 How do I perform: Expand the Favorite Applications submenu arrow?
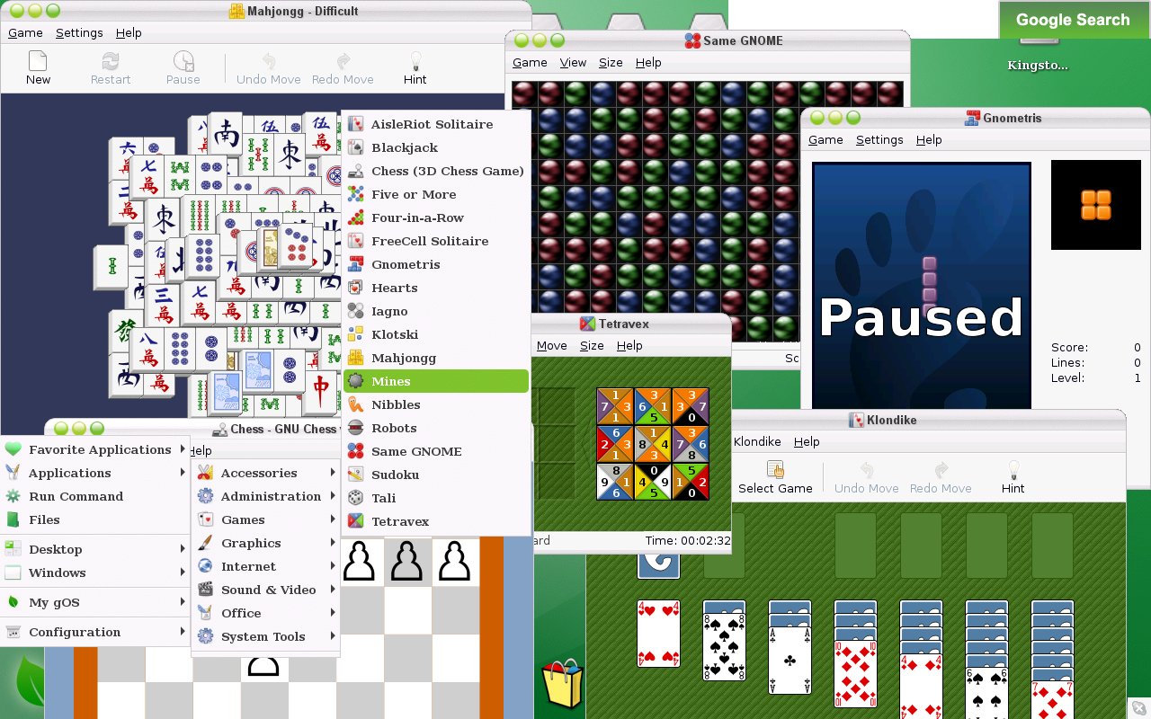pos(183,449)
